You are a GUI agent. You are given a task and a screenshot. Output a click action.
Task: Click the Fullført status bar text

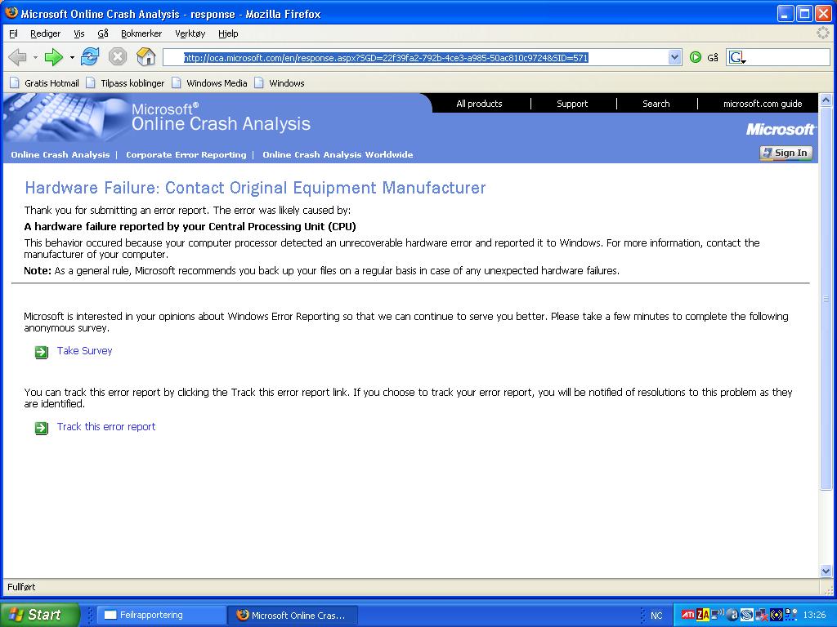21,587
